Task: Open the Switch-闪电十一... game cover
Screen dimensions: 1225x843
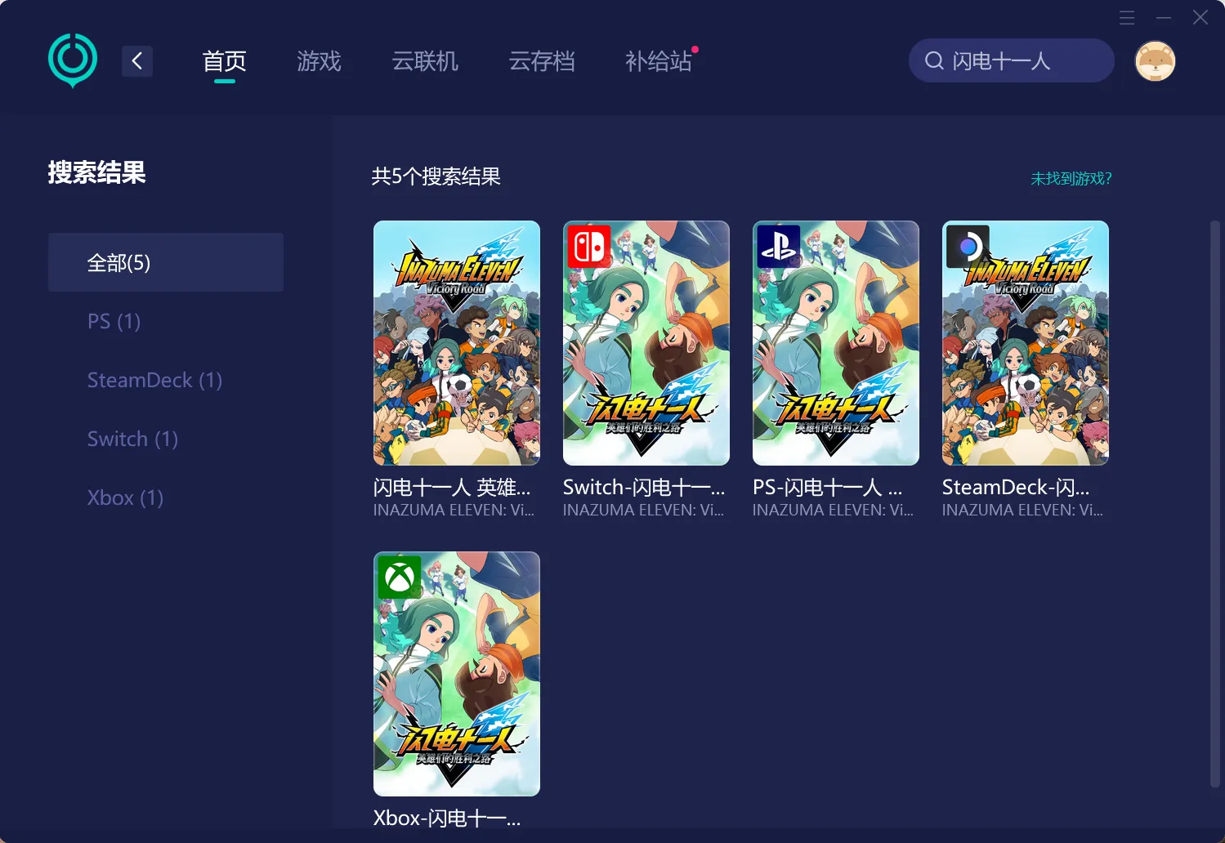Action: pyautogui.click(x=646, y=343)
